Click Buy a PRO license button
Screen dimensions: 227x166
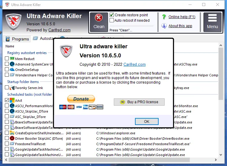pos(139,102)
